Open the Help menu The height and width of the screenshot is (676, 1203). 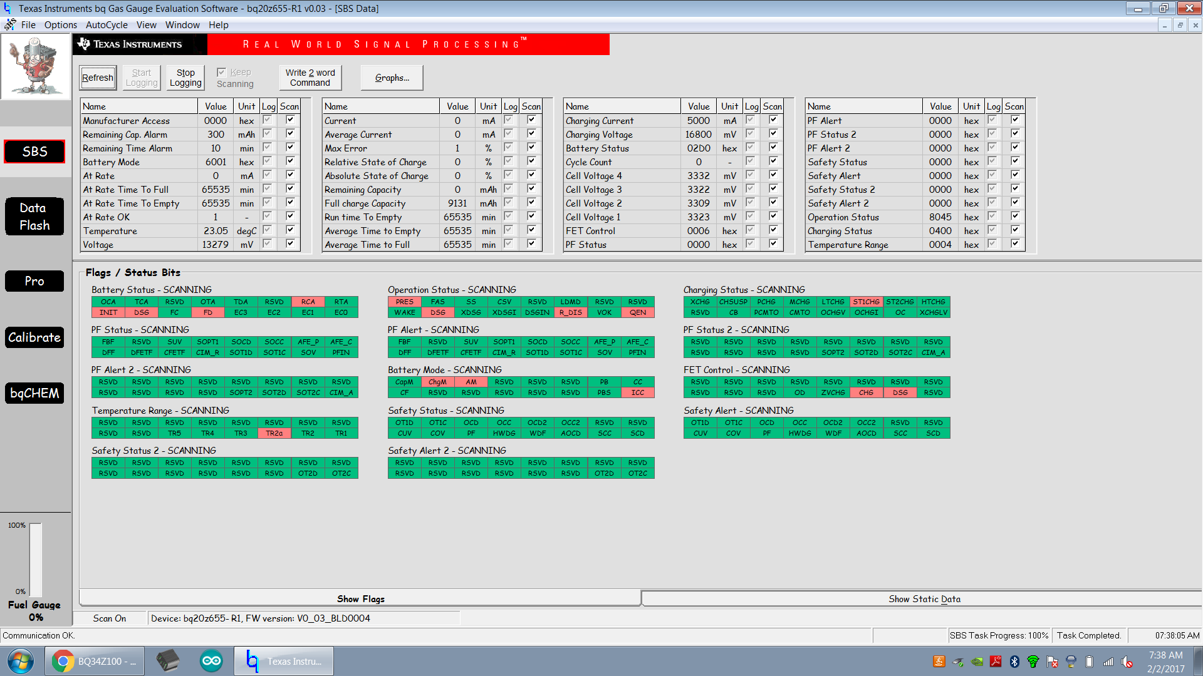tap(219, 25)
